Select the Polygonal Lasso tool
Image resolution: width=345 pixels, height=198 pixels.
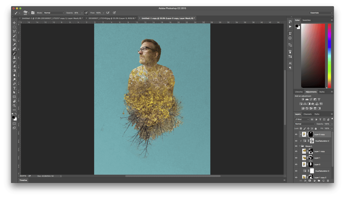(x=14, y=31)
